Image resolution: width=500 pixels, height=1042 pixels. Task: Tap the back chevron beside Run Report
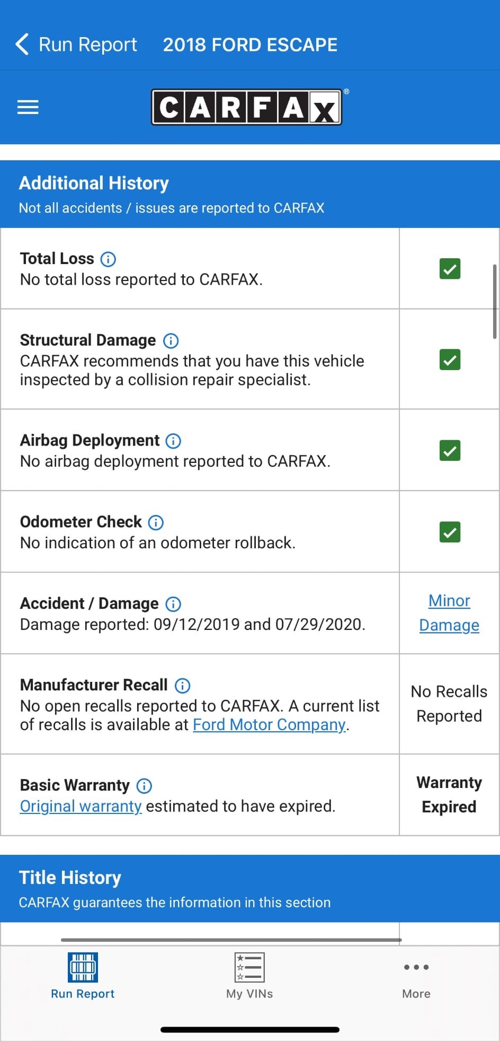22,45
